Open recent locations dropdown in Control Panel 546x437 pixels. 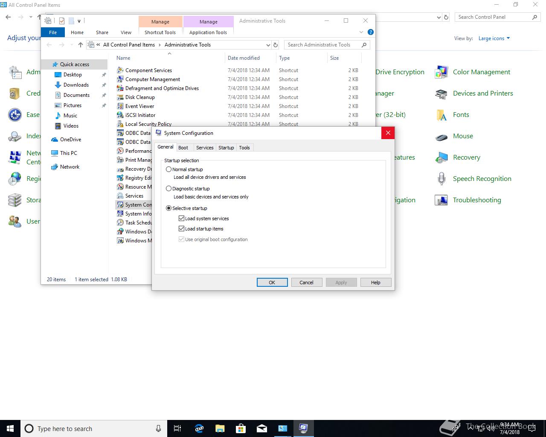tap(31, 17)
